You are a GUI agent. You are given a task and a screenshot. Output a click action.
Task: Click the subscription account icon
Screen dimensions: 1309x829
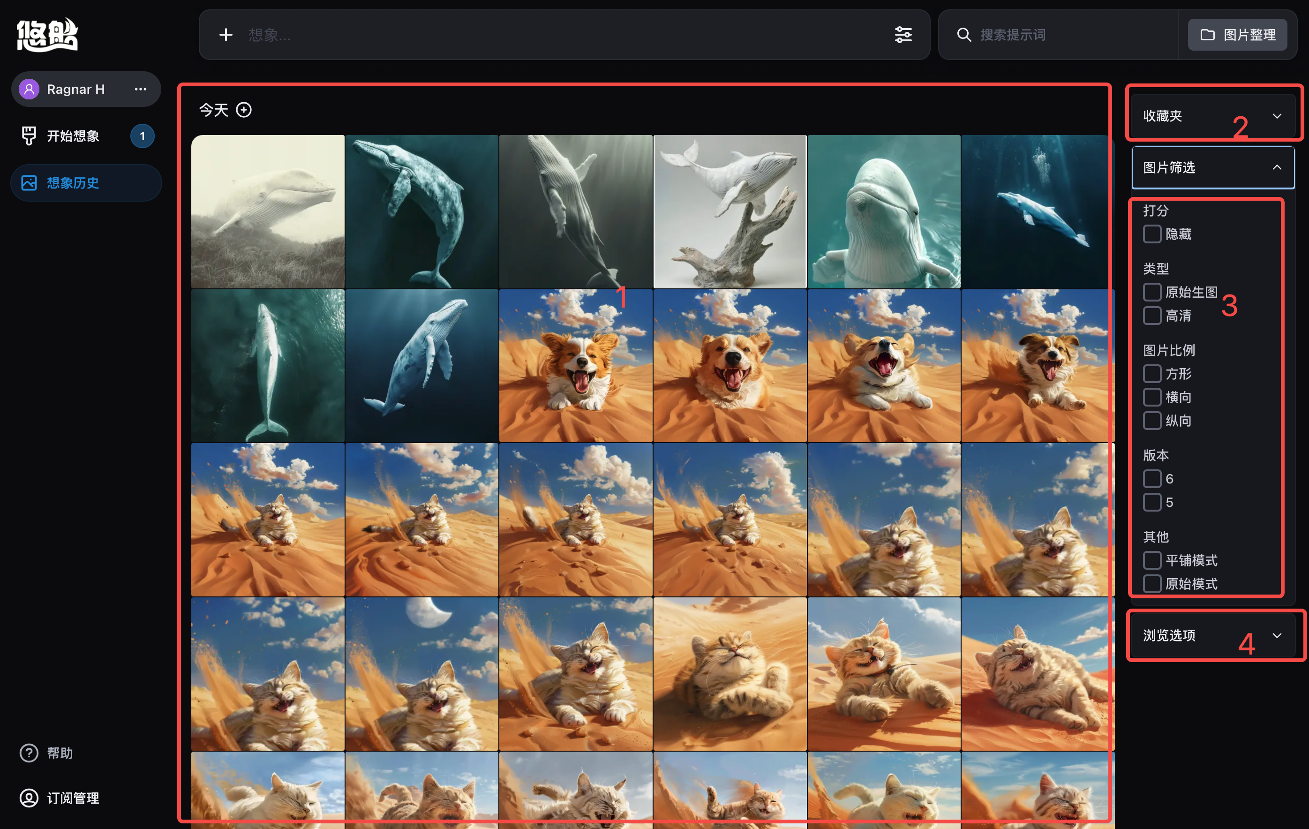tap(29, 798)
